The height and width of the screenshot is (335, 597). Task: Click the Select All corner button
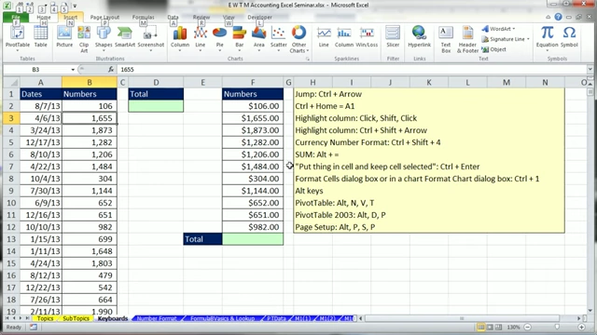click(x=11, y=83)
